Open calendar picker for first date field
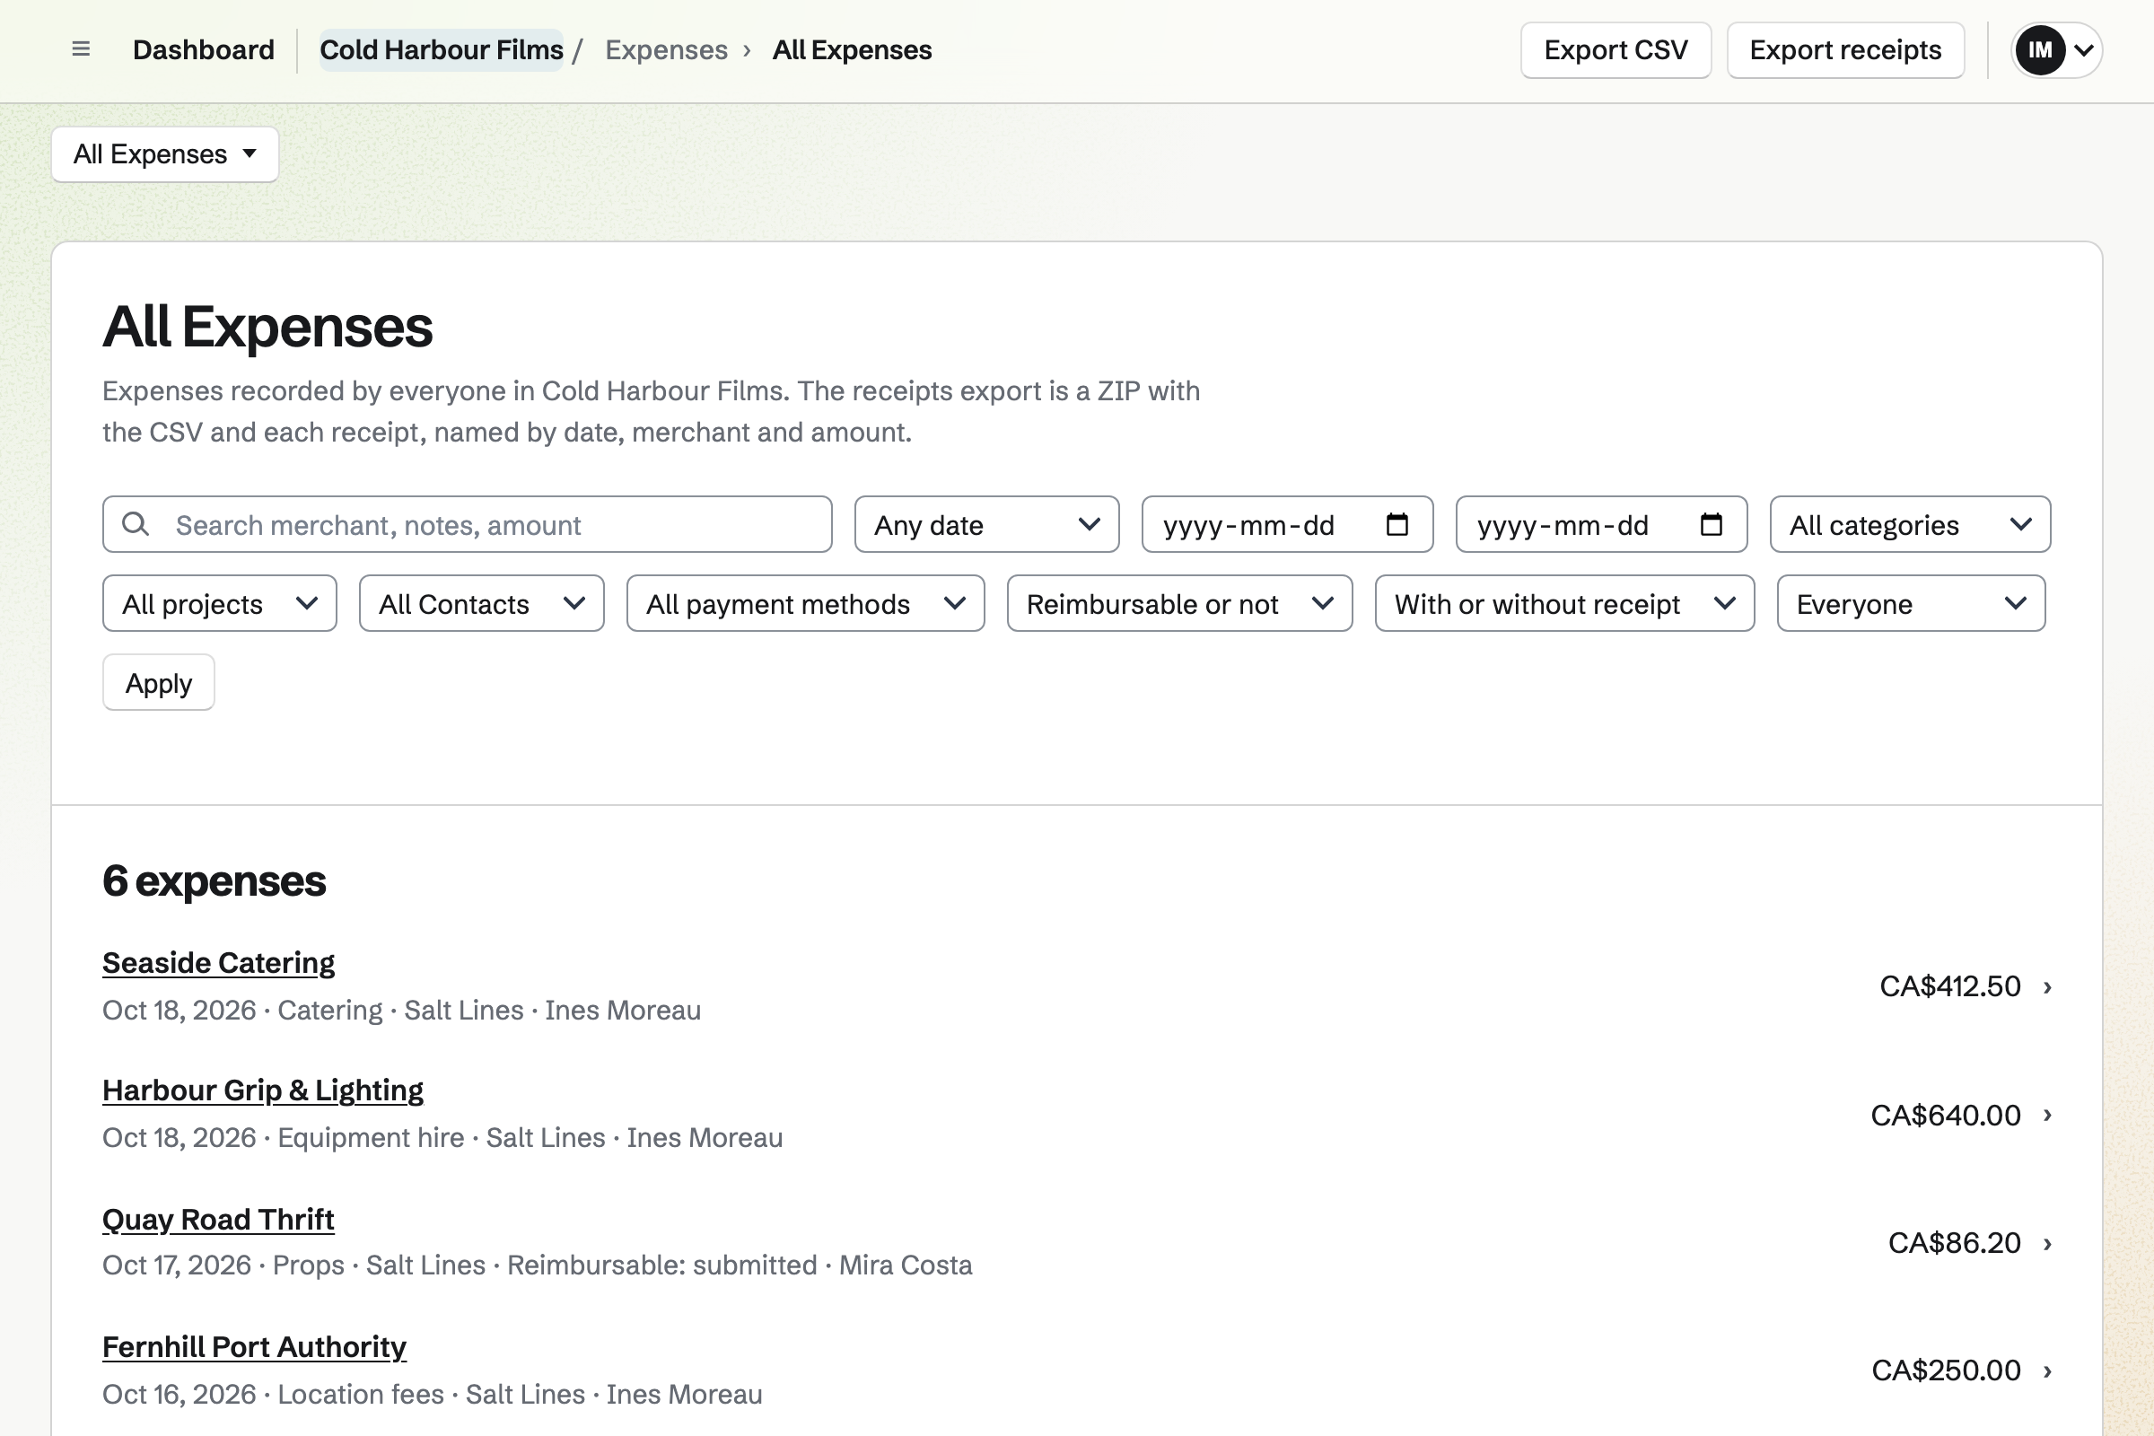Image resolution: width=2154 pixels, height=1436 pixels. pos(1397,525)
